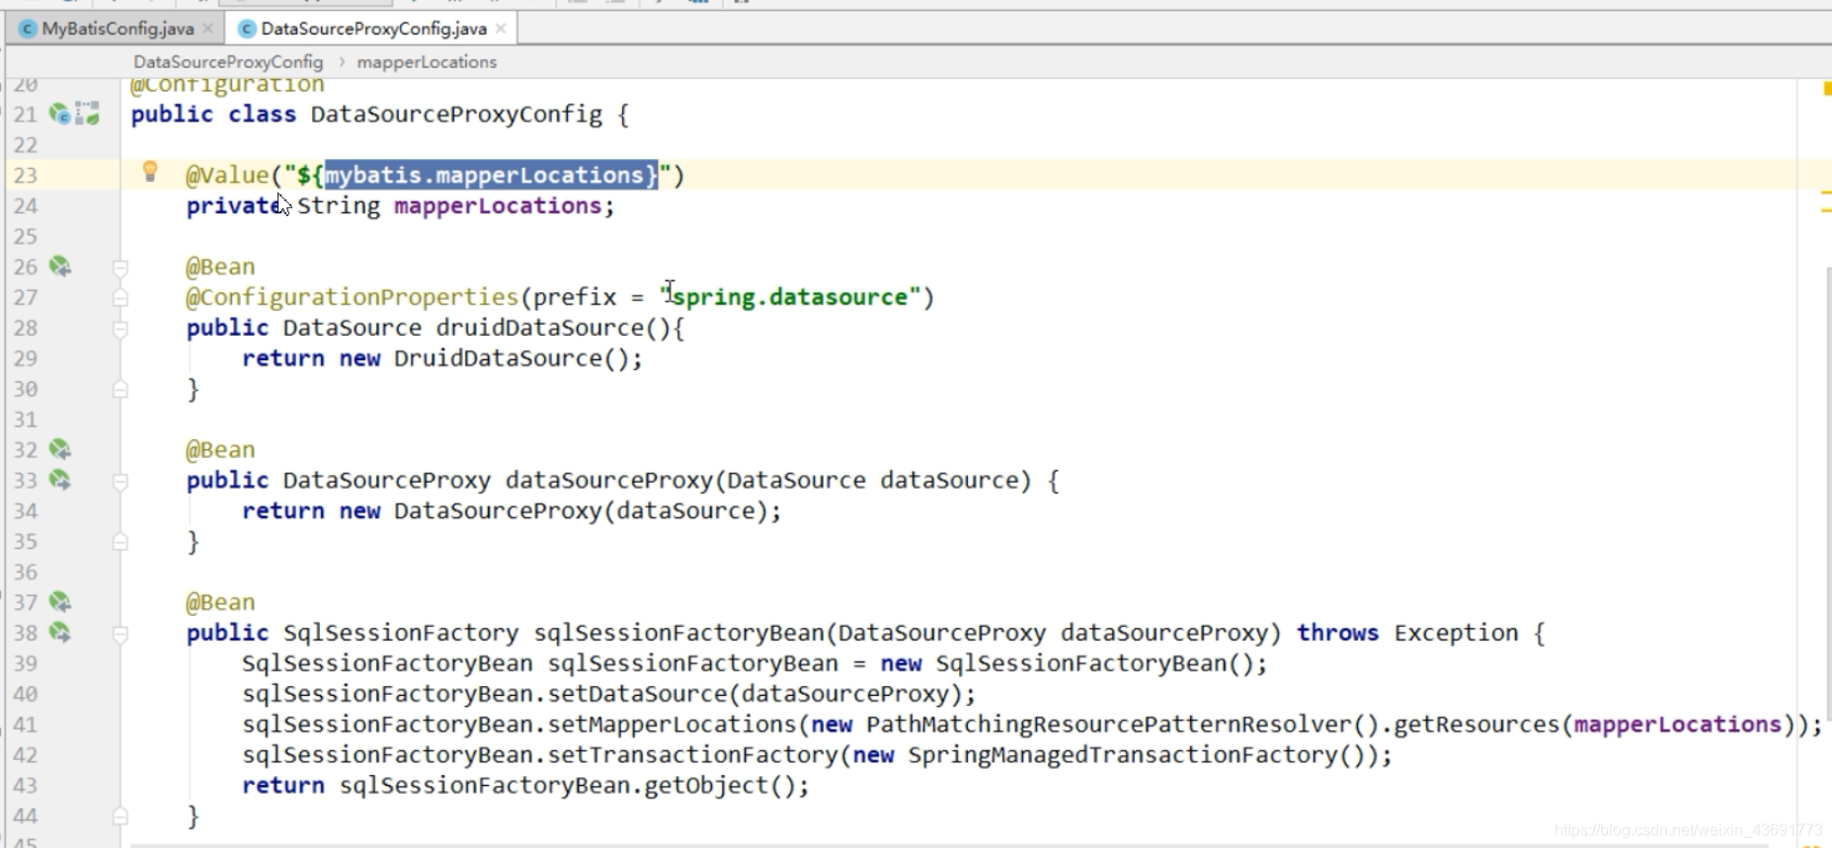Click the druidDataSource method name
Screen dimensions: 1832x848
point(539,328)
